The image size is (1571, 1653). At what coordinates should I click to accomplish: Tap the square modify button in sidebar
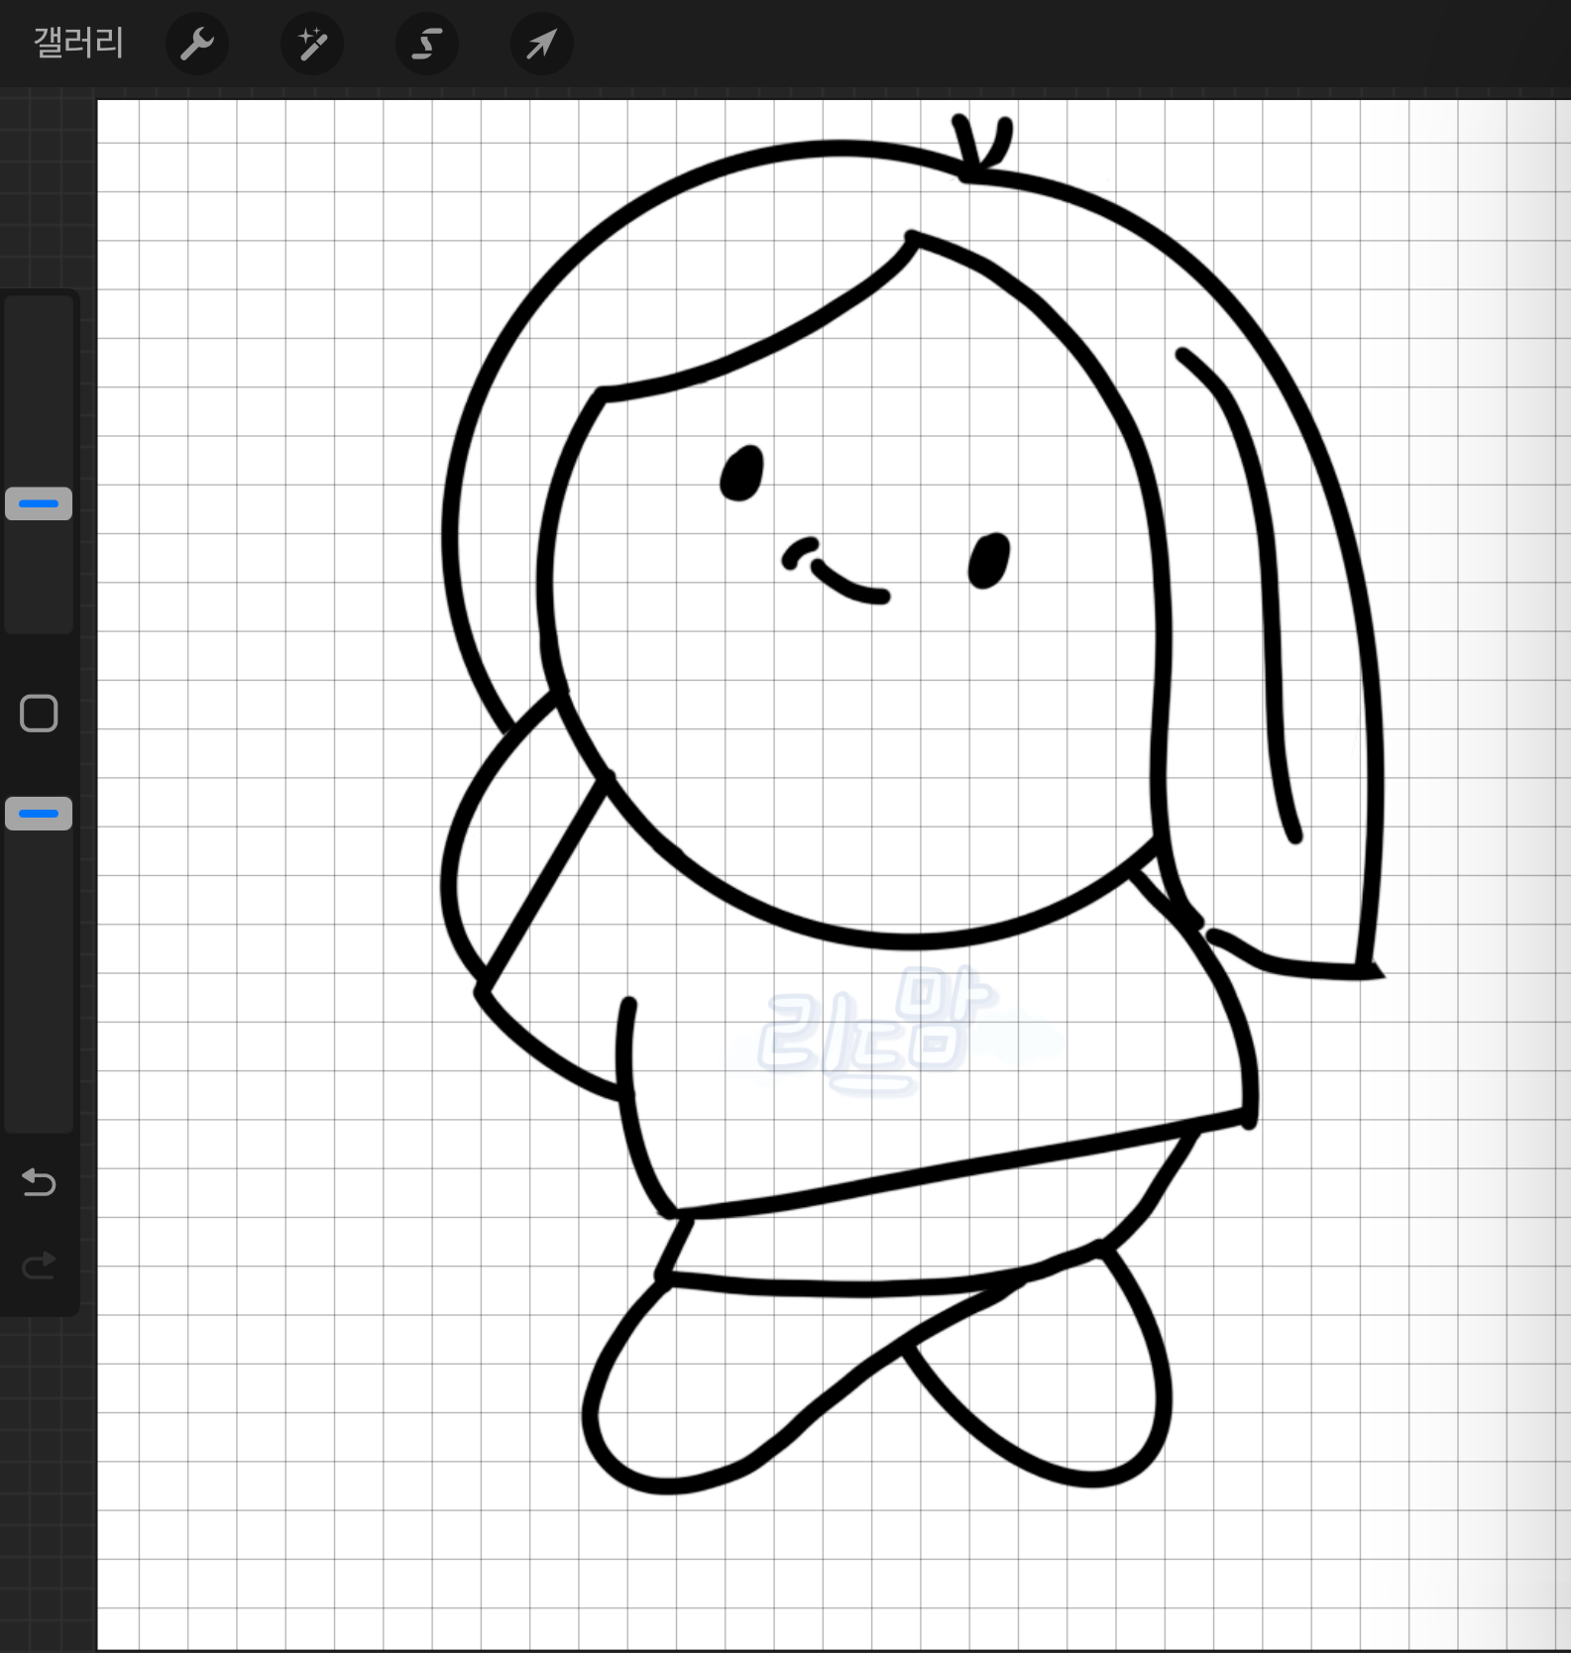(39, 714)
